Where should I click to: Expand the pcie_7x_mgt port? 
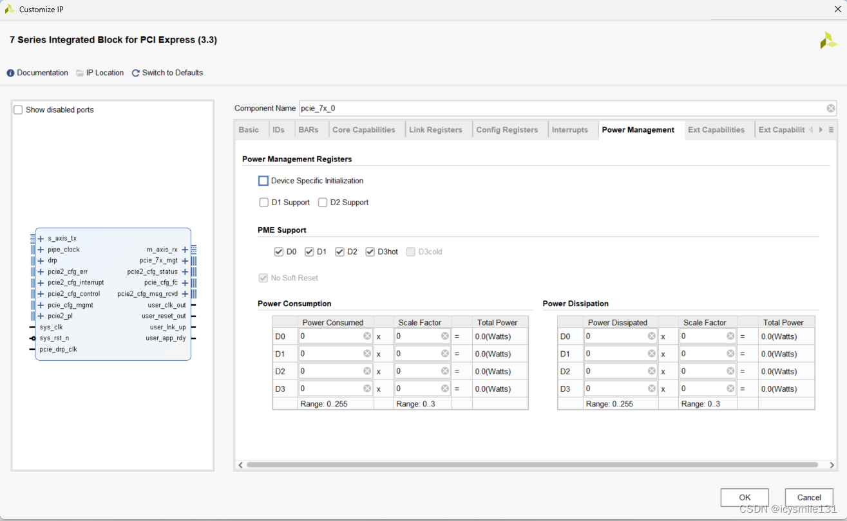click(x=185, y=261)
